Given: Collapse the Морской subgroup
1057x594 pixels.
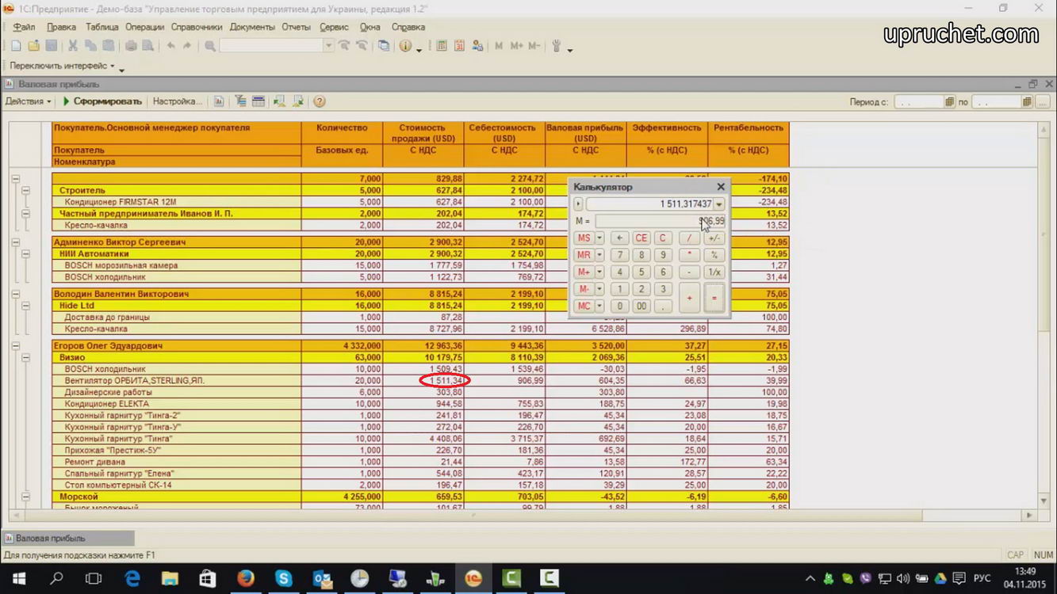Looking at the screenshot, I should pos(25,497).
